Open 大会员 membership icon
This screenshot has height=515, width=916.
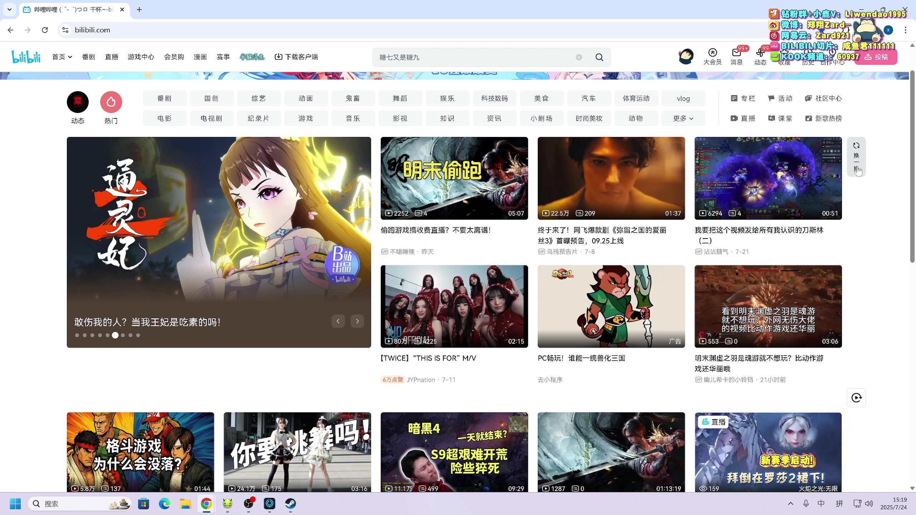point(712,57)
